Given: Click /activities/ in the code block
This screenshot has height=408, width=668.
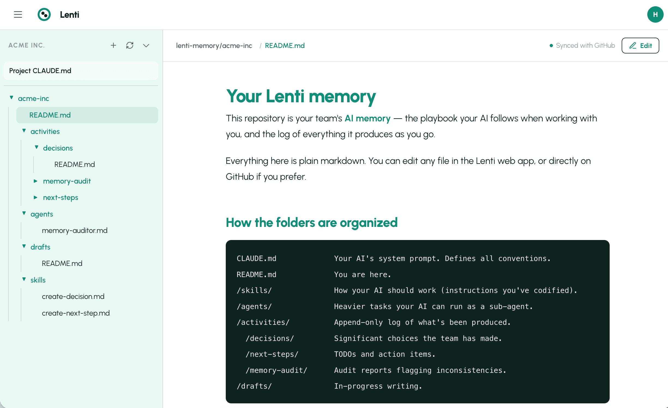Looking at the screenshot, I should (x=263, y=322).
